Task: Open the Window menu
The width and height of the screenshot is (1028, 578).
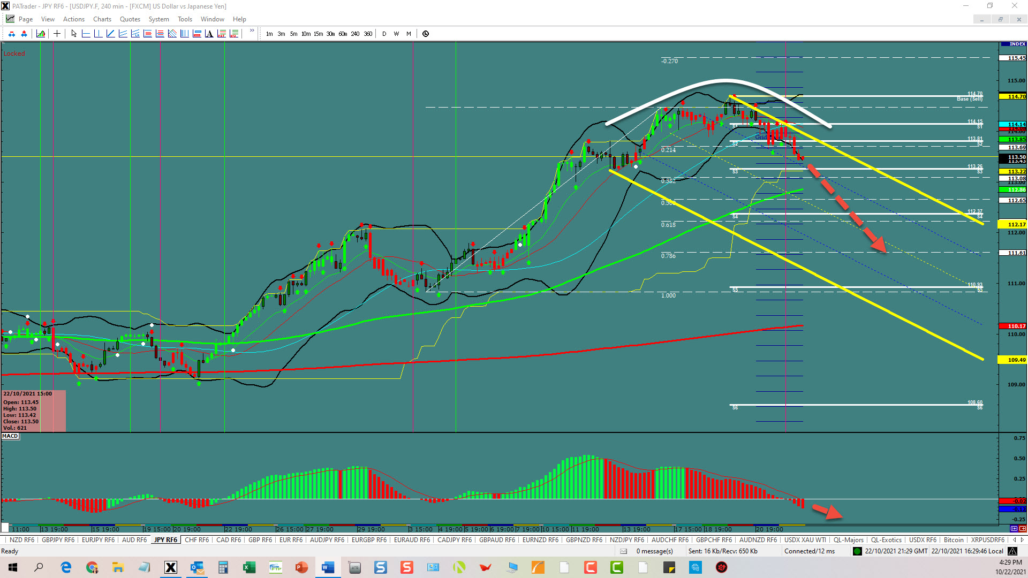Action: click(213, 19)
